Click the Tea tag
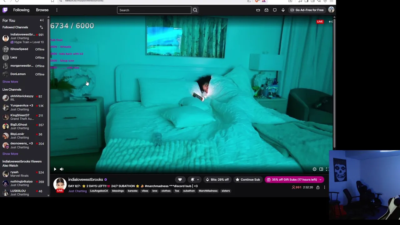400x225 pixels. pyautogui.click(x=177, y=191)
